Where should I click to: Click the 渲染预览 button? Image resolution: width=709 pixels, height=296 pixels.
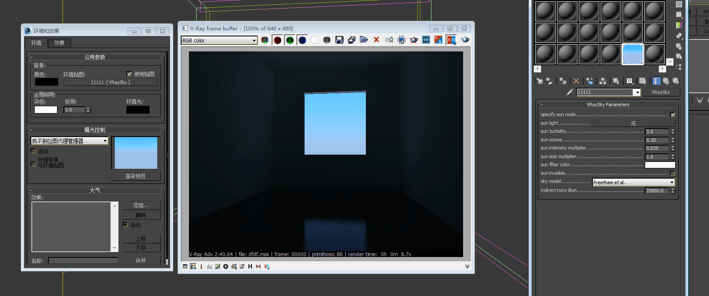[x=135, y=176]
